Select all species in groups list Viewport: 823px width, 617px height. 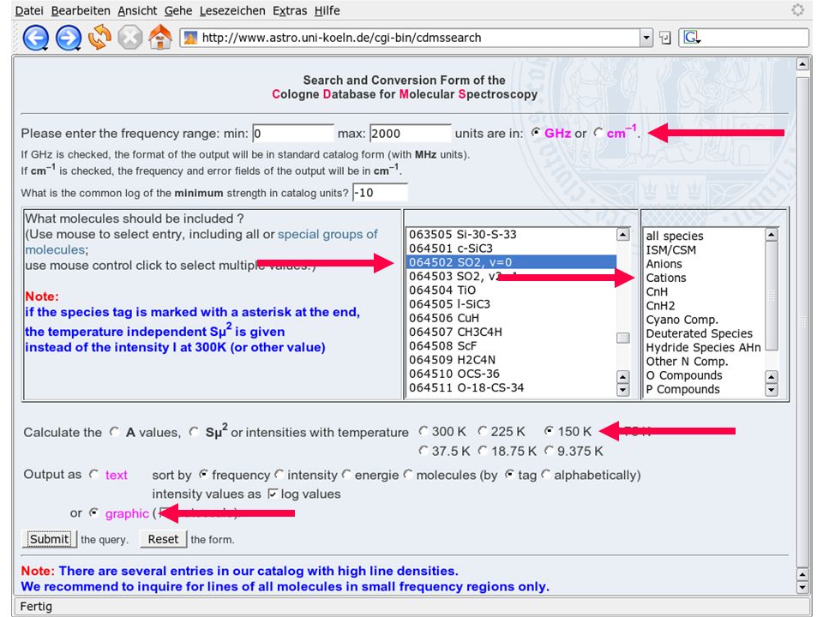705,237
